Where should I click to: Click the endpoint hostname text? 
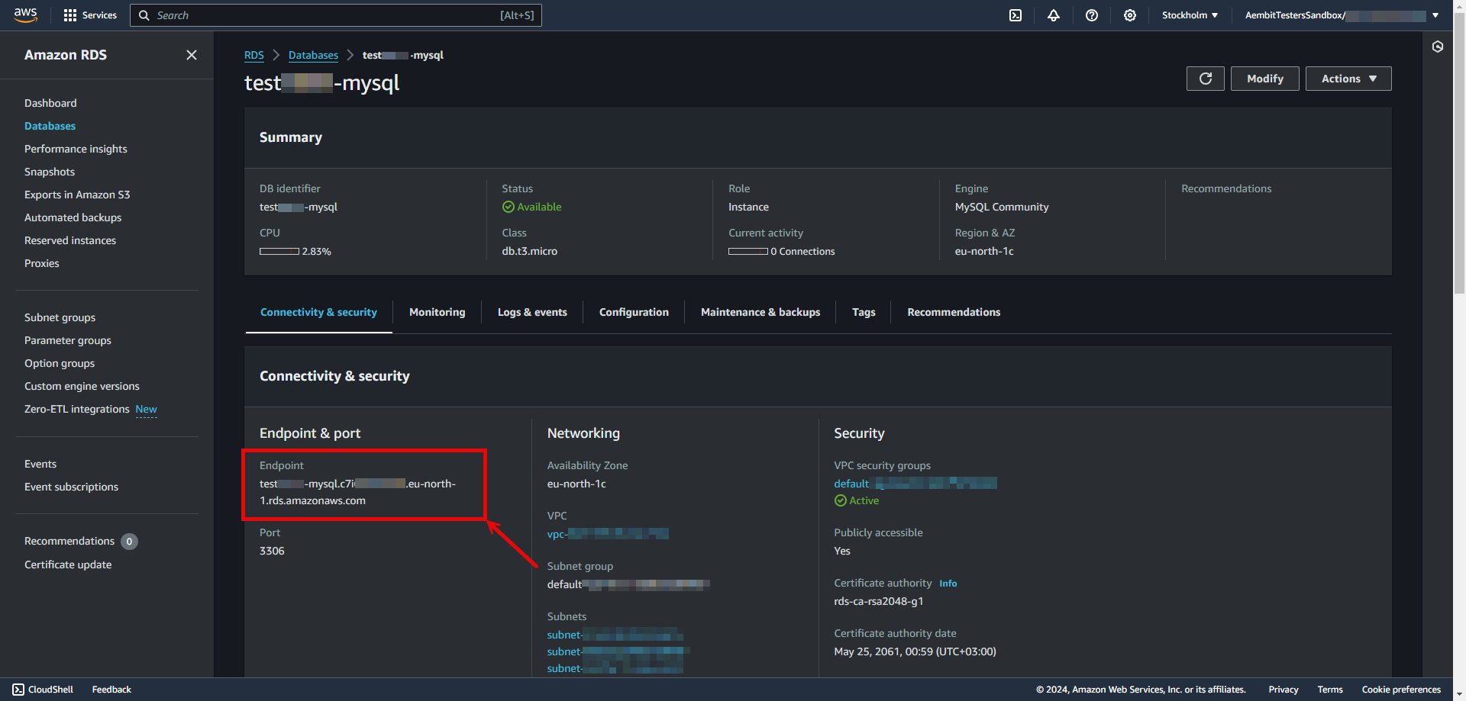tap(357, 492)
